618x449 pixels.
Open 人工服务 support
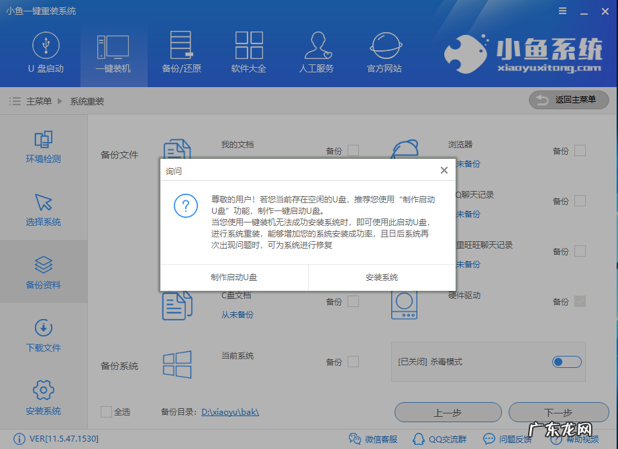[x=317, y=52]
